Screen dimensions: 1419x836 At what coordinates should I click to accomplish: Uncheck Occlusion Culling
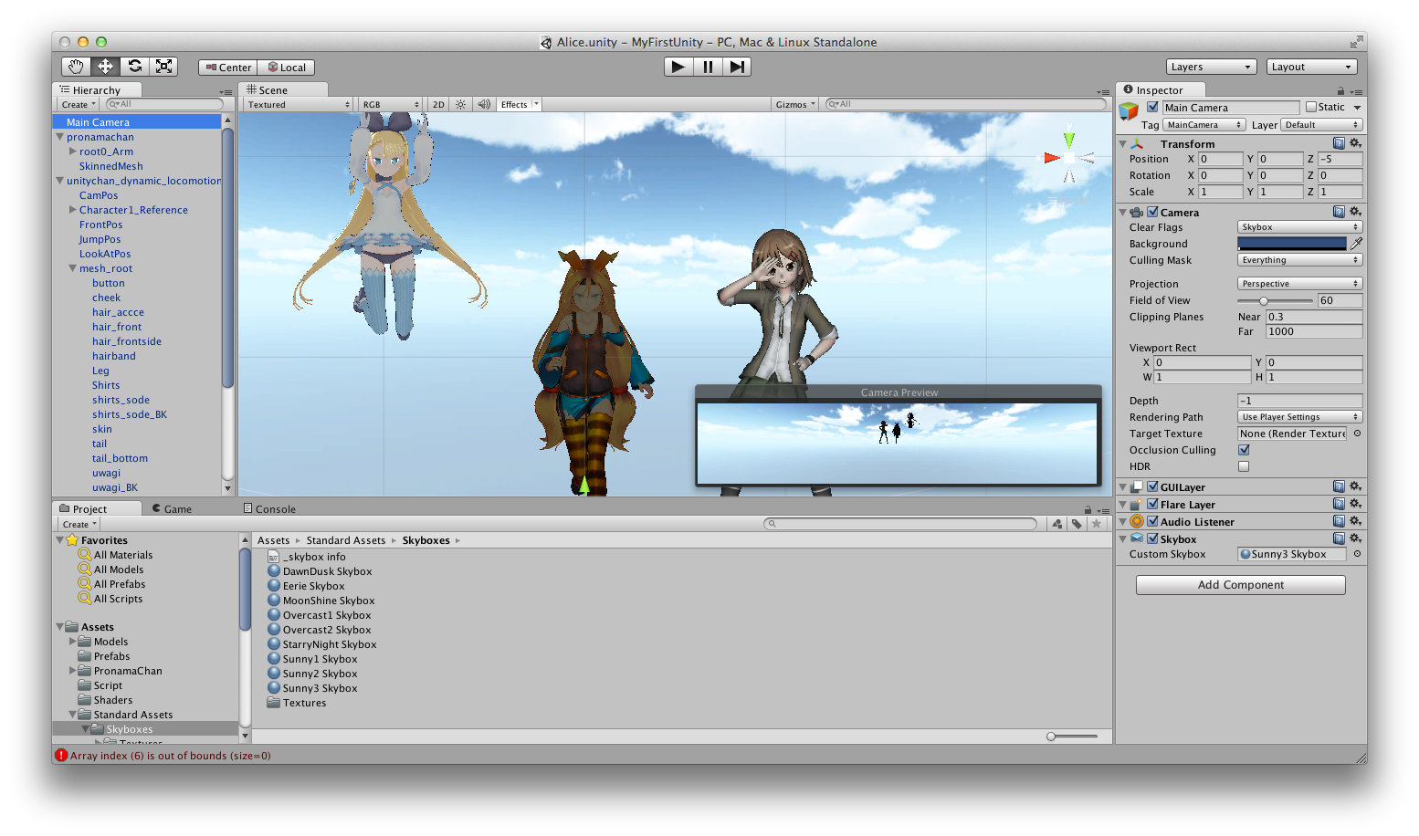1244,450
